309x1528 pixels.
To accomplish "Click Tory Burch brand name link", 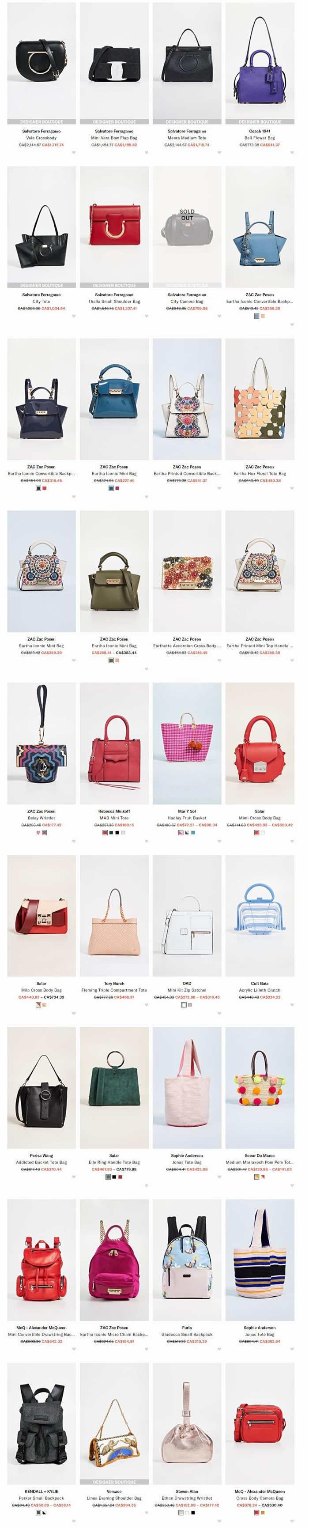I will tap(114, 983).
